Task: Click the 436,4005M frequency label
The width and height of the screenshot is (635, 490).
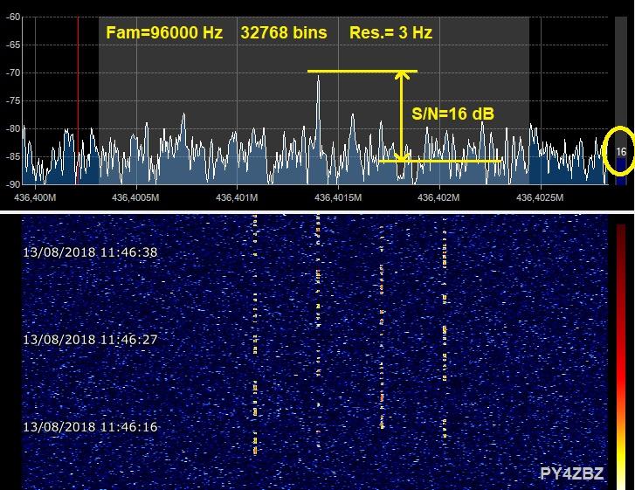Action: (135, 197)
